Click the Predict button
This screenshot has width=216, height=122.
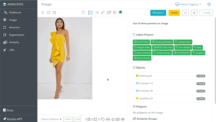68,119
